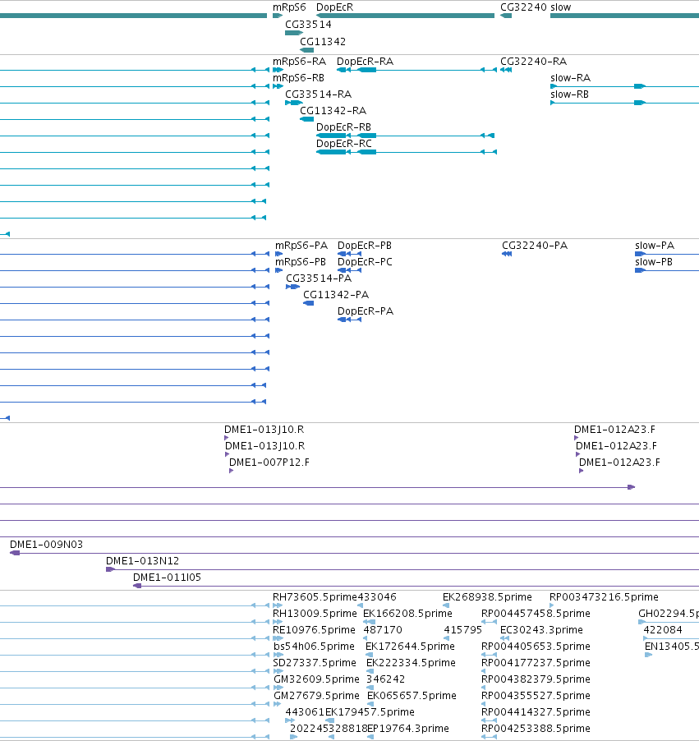The image size is (699, 741).
Task: Click the 487170 feature label
Action: pos(382,630)
